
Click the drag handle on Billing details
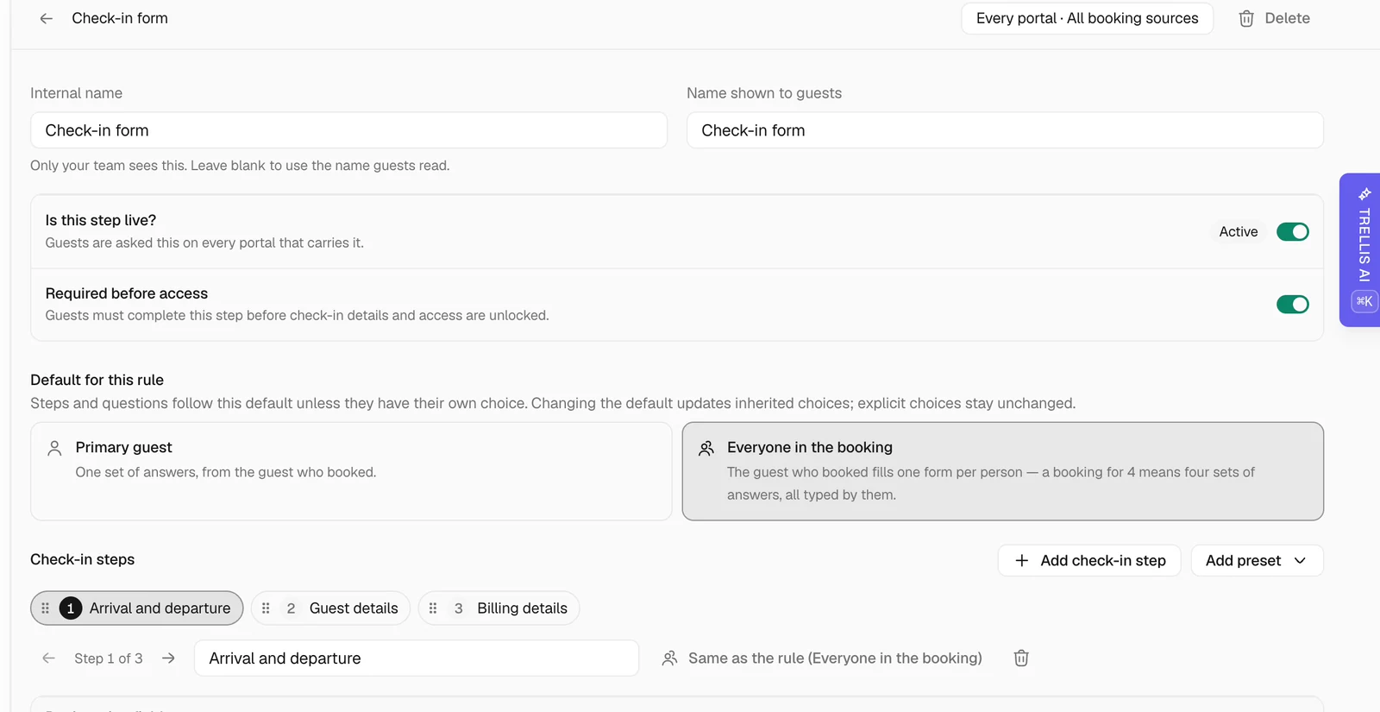point(433,608)
